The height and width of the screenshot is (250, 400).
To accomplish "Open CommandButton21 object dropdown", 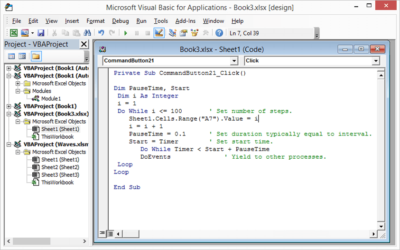I will (234, 61).
